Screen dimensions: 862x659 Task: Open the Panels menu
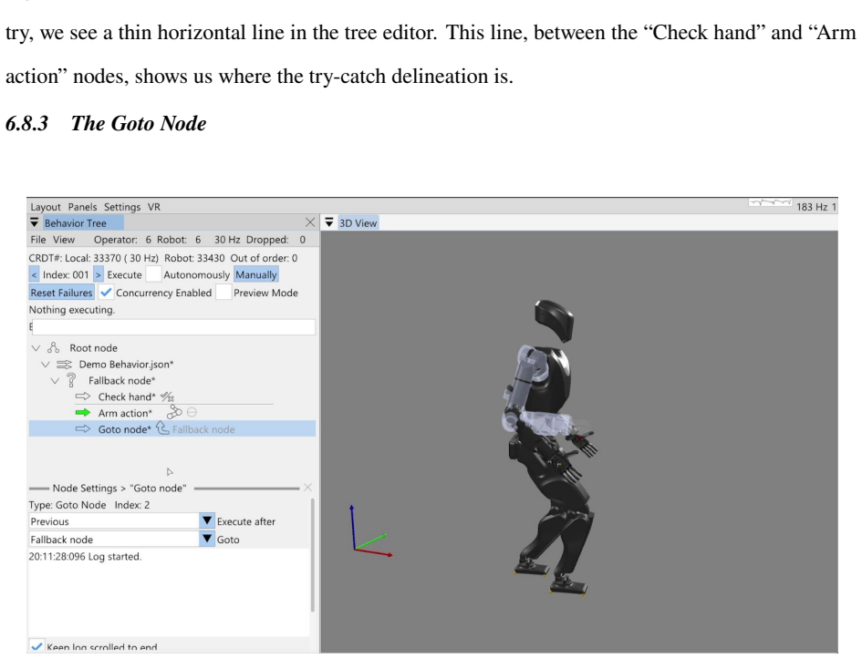(82, 207)
